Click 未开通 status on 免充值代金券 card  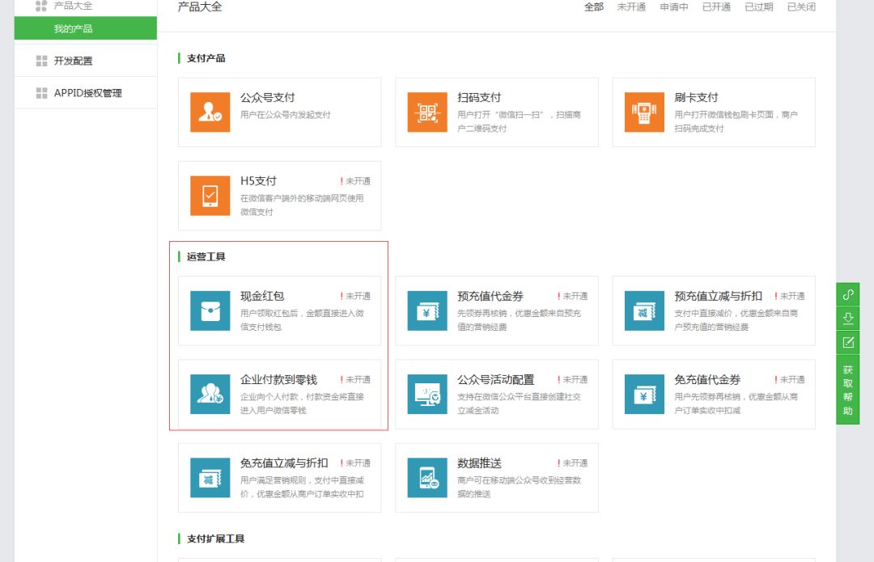click(x=790, y=380)
